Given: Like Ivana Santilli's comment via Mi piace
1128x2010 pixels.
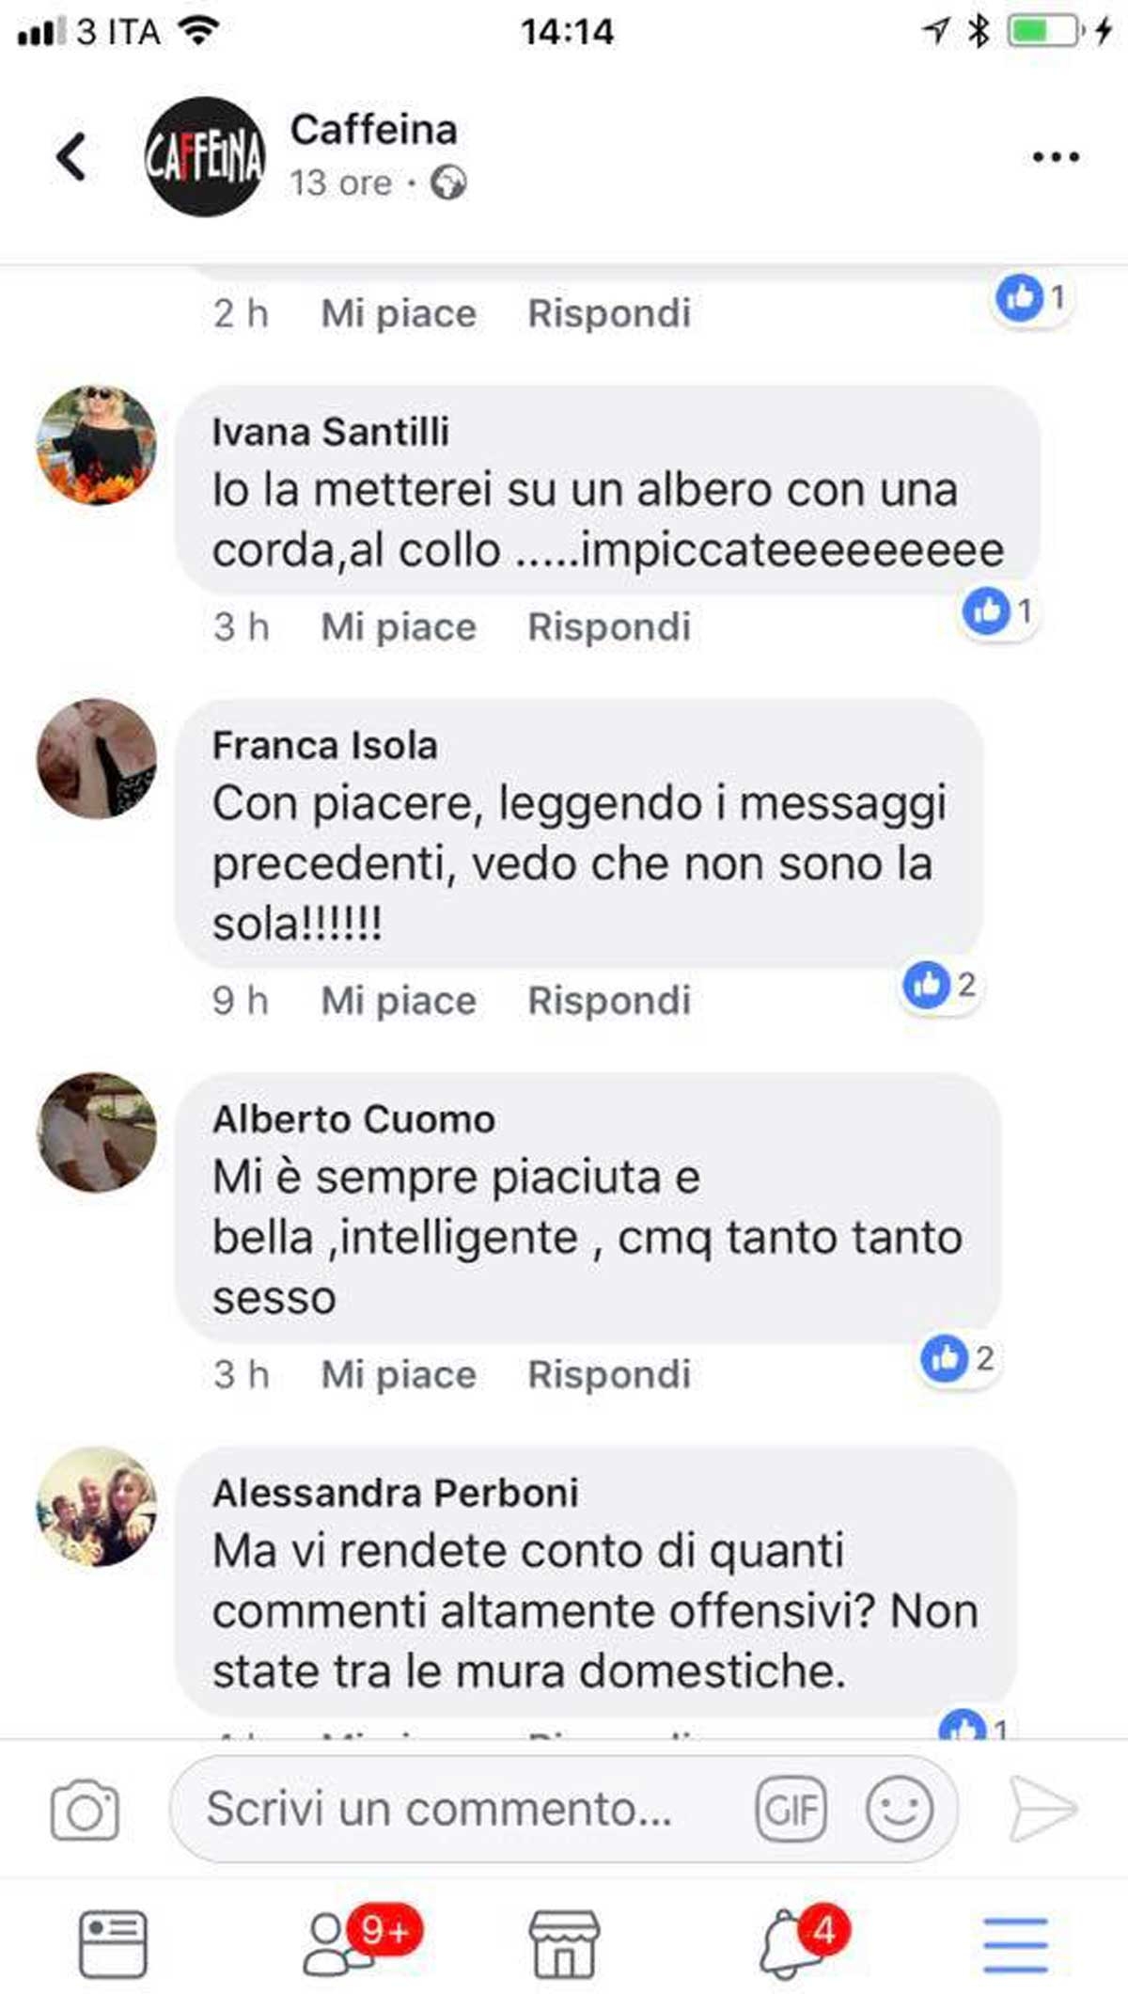Looking at the screenshot, I should point(399,627).
